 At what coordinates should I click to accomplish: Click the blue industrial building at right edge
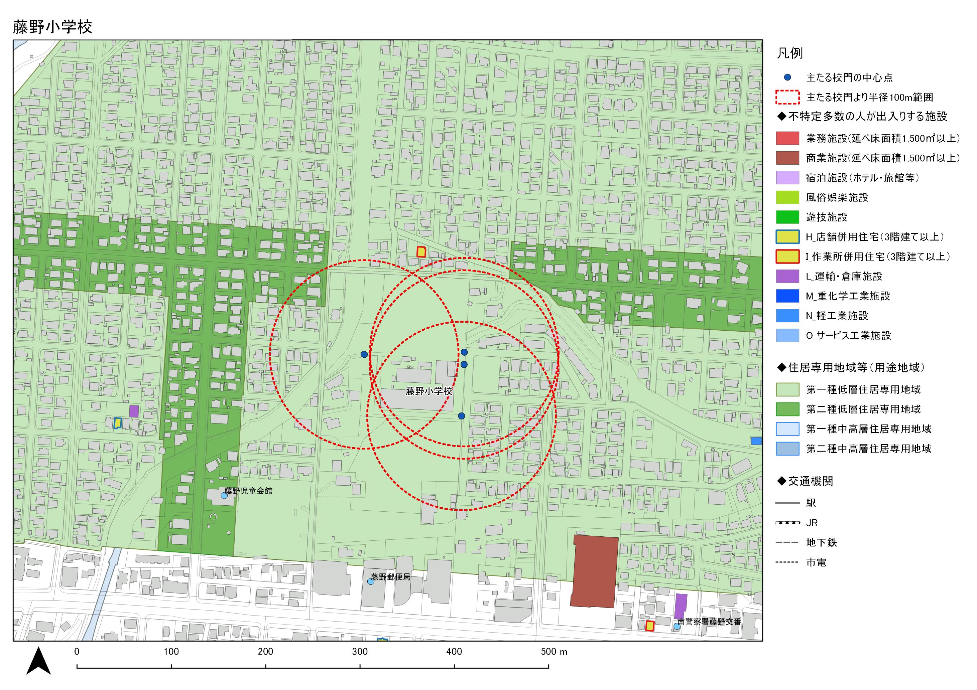pos(756,441)
